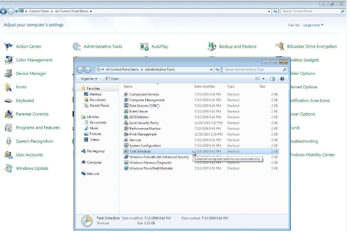Open the Organize dropdown menu
Image resolution: width=350 pixels, height=232 pixels.
click(x=89, y=79)
